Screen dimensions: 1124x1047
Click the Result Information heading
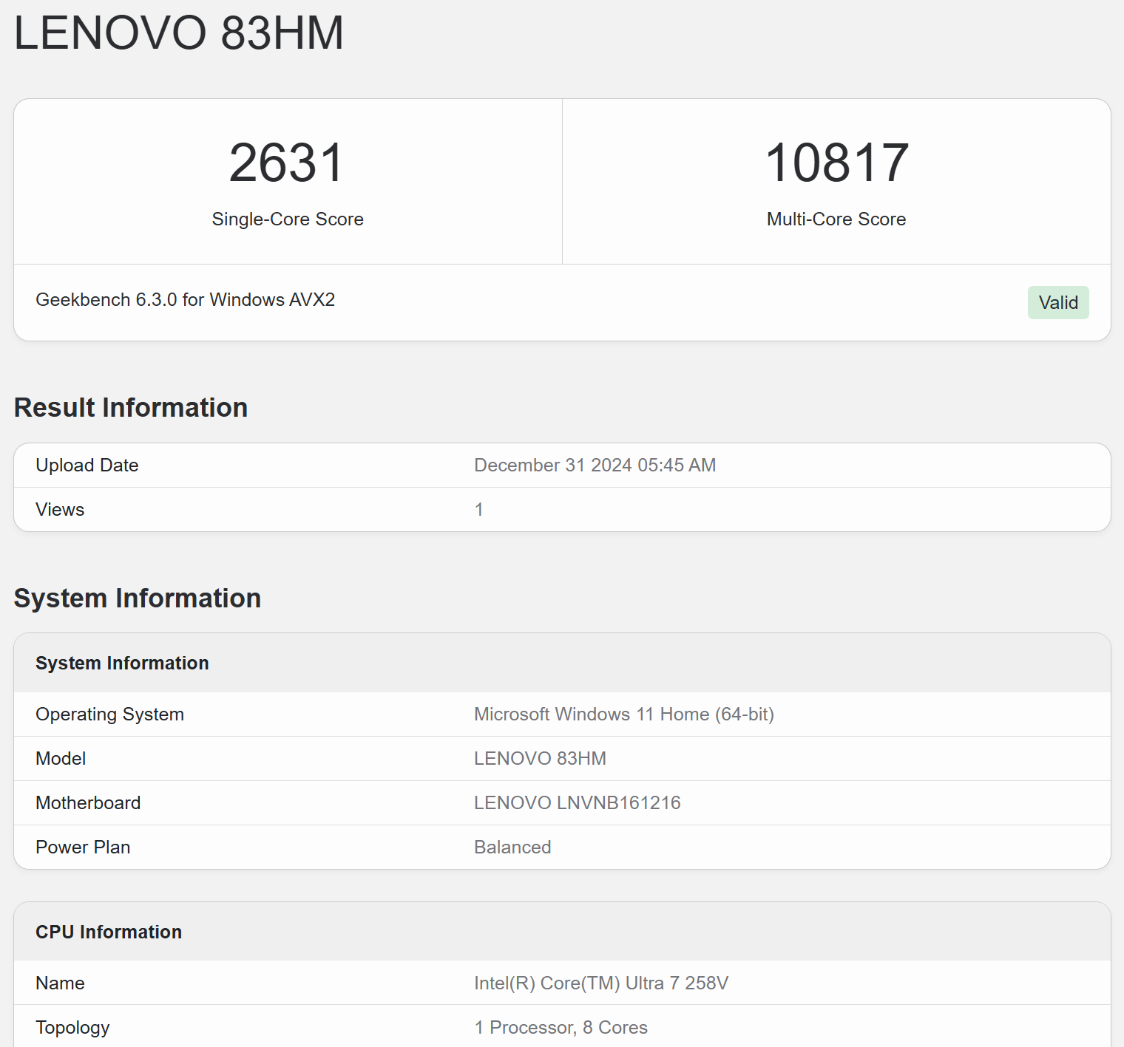[131, 408]
